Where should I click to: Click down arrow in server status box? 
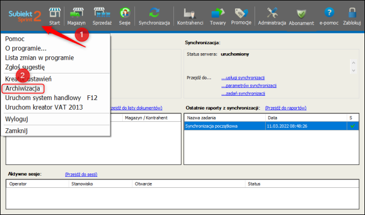(353, 71)
